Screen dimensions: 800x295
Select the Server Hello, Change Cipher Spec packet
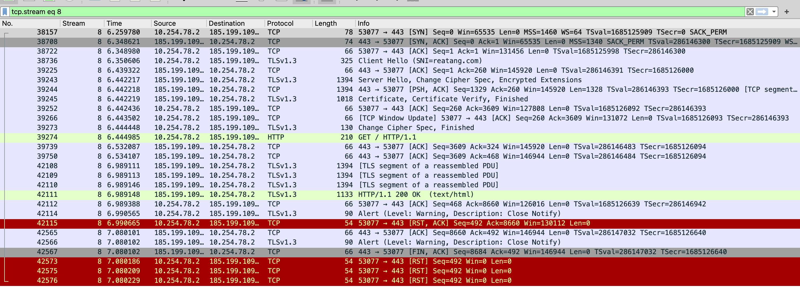point(400,80)
